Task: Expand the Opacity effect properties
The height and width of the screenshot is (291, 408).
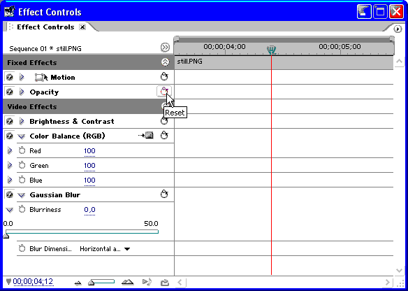Action: point(22,92)
